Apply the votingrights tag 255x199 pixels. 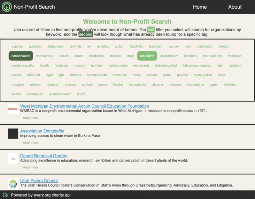[195, 85]
